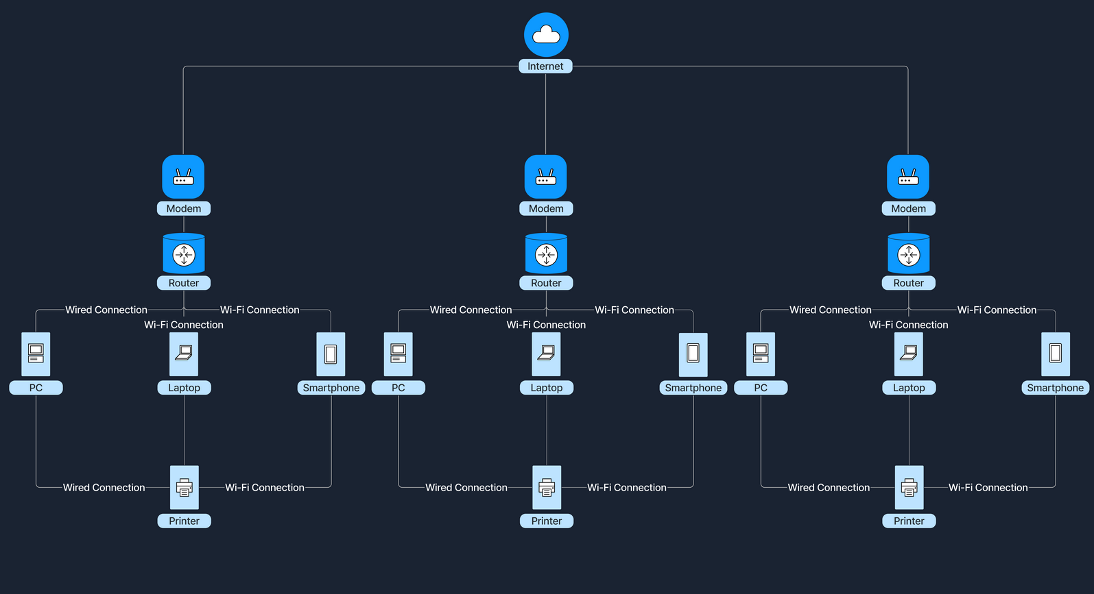Click the center Printer icon
1094x594 pixels.
[x=547, y=488]
